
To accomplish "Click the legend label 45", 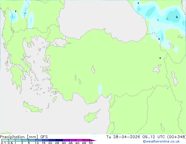I will tap(84, 143).
